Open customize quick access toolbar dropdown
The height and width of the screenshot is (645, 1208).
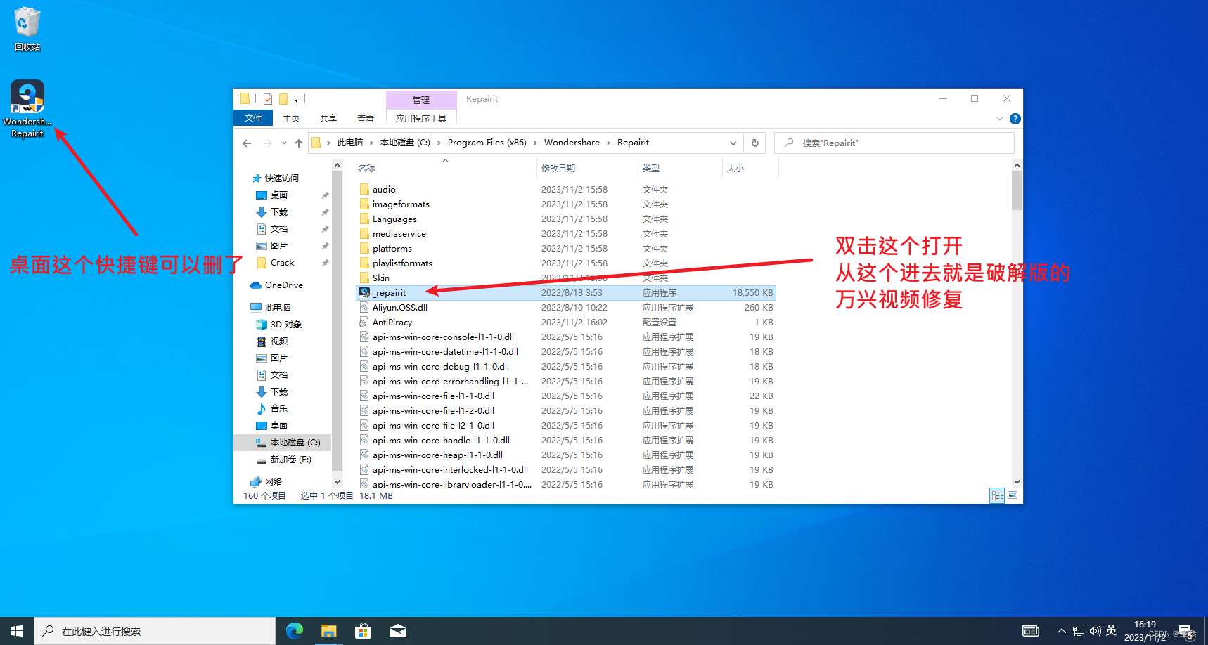pyautogui.click(x=297, y=99)
